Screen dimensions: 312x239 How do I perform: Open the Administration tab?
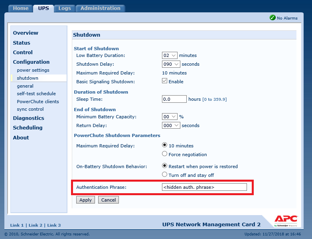[x=101, y=8]
